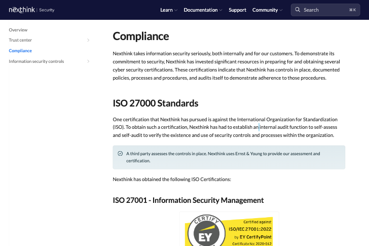Select Compliance in the sidebar
369x246 pixels.
[20, 51]
